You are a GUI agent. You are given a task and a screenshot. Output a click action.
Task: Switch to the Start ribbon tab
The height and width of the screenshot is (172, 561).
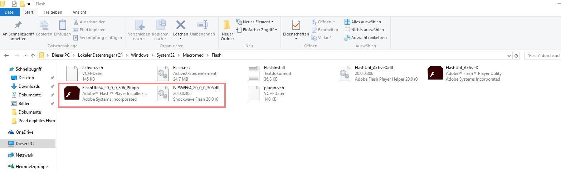(x=29, y=12)
